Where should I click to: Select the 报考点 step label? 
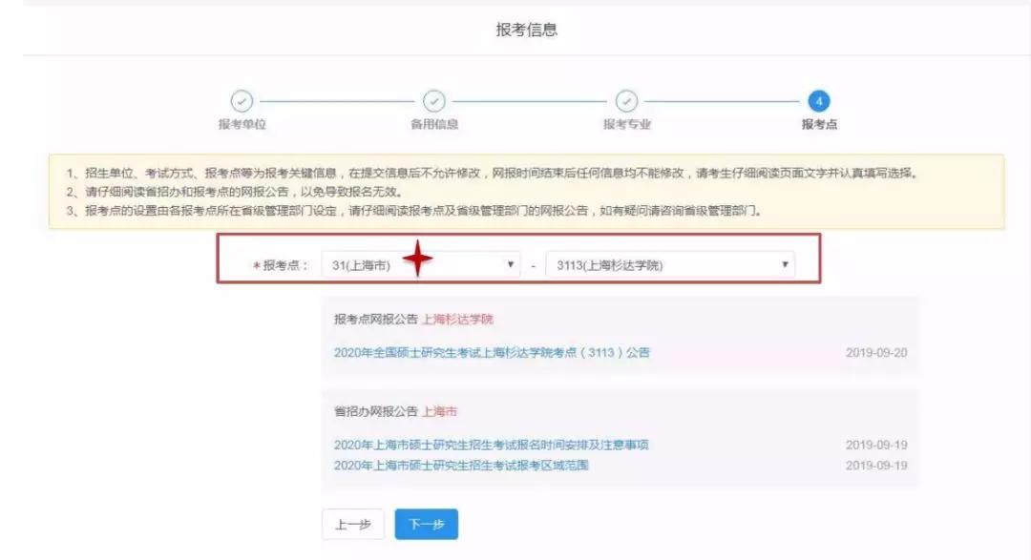point(818,125)
